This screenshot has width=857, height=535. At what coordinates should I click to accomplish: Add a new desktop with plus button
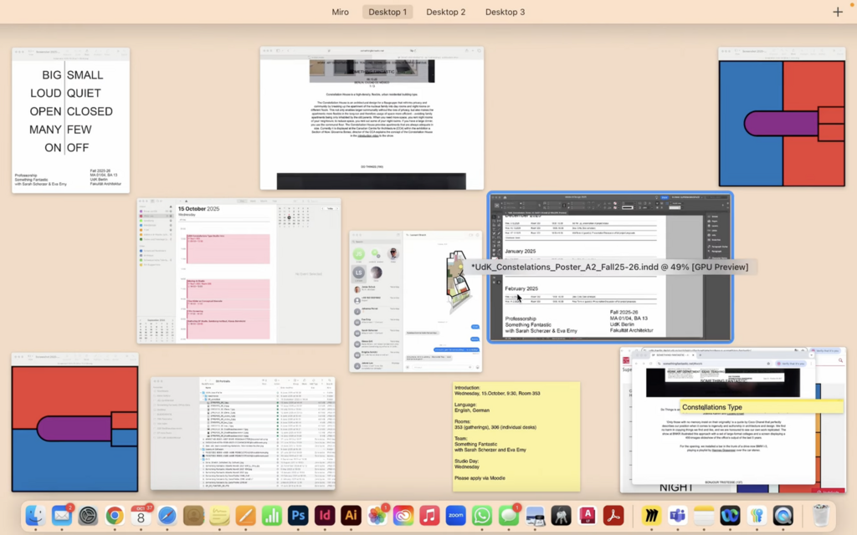coord(838,12)
